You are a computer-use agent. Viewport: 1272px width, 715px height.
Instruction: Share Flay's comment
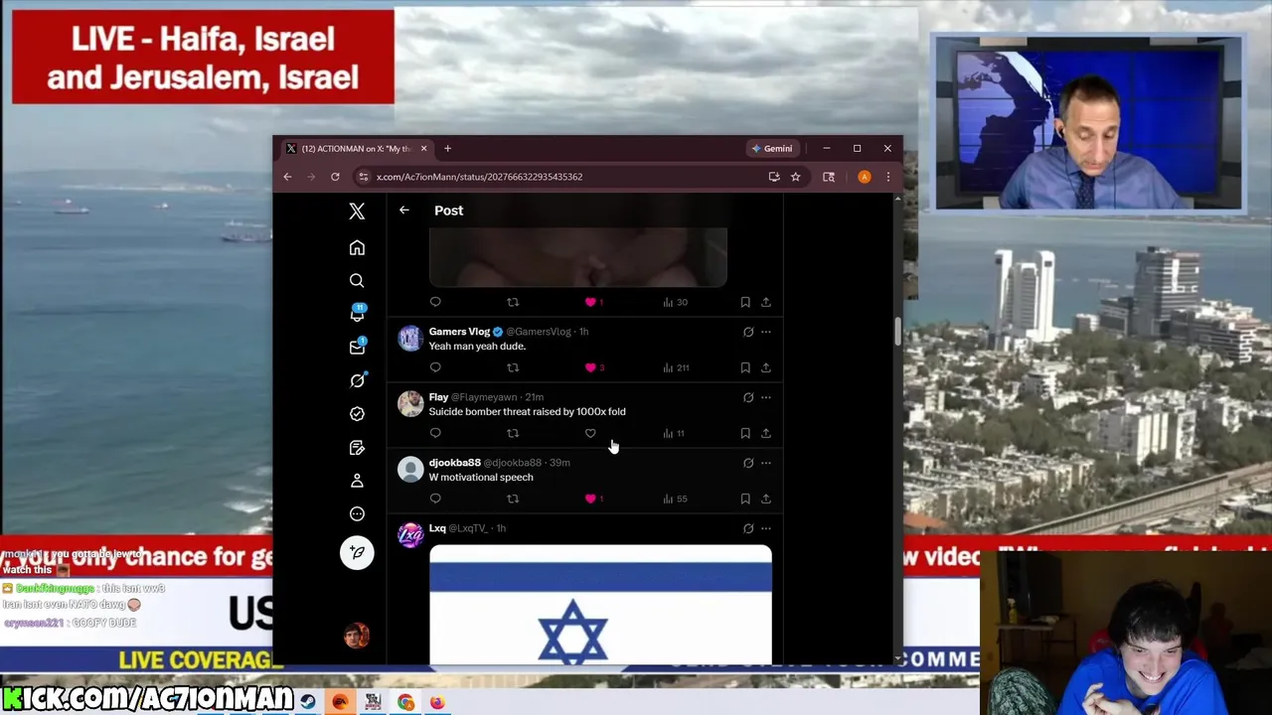(766, 433)
